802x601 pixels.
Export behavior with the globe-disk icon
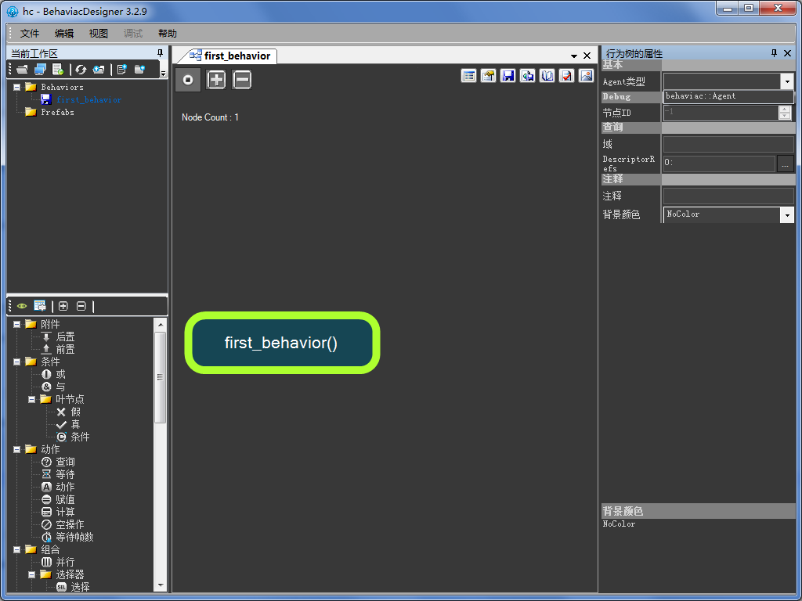tap(527, 76)
